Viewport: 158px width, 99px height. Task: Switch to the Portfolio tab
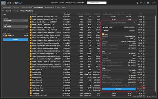coord(16,7)
